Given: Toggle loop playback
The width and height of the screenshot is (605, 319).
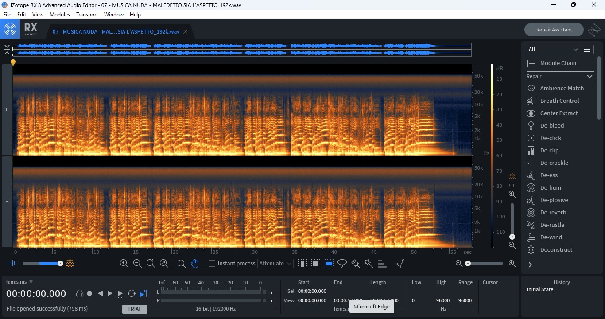Looking at the screenshot, I should coord(132,293).
